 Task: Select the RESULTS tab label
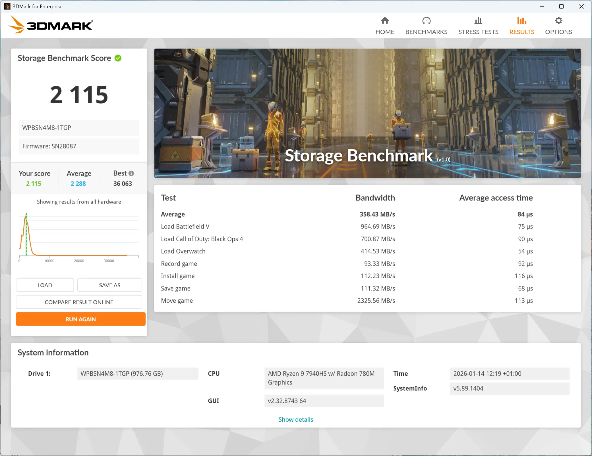pos(521,32)
